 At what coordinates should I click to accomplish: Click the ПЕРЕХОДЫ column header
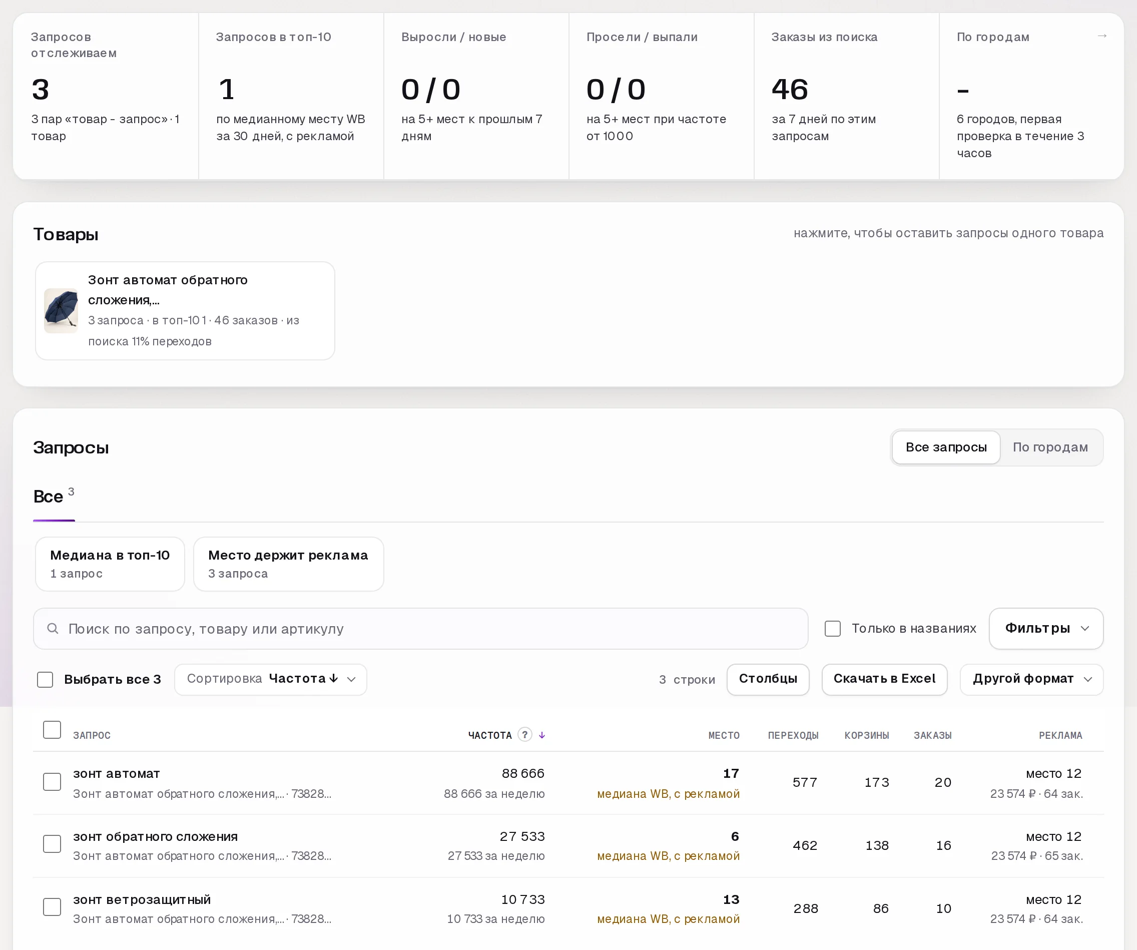pyautogui.click(x=793, y=735)
